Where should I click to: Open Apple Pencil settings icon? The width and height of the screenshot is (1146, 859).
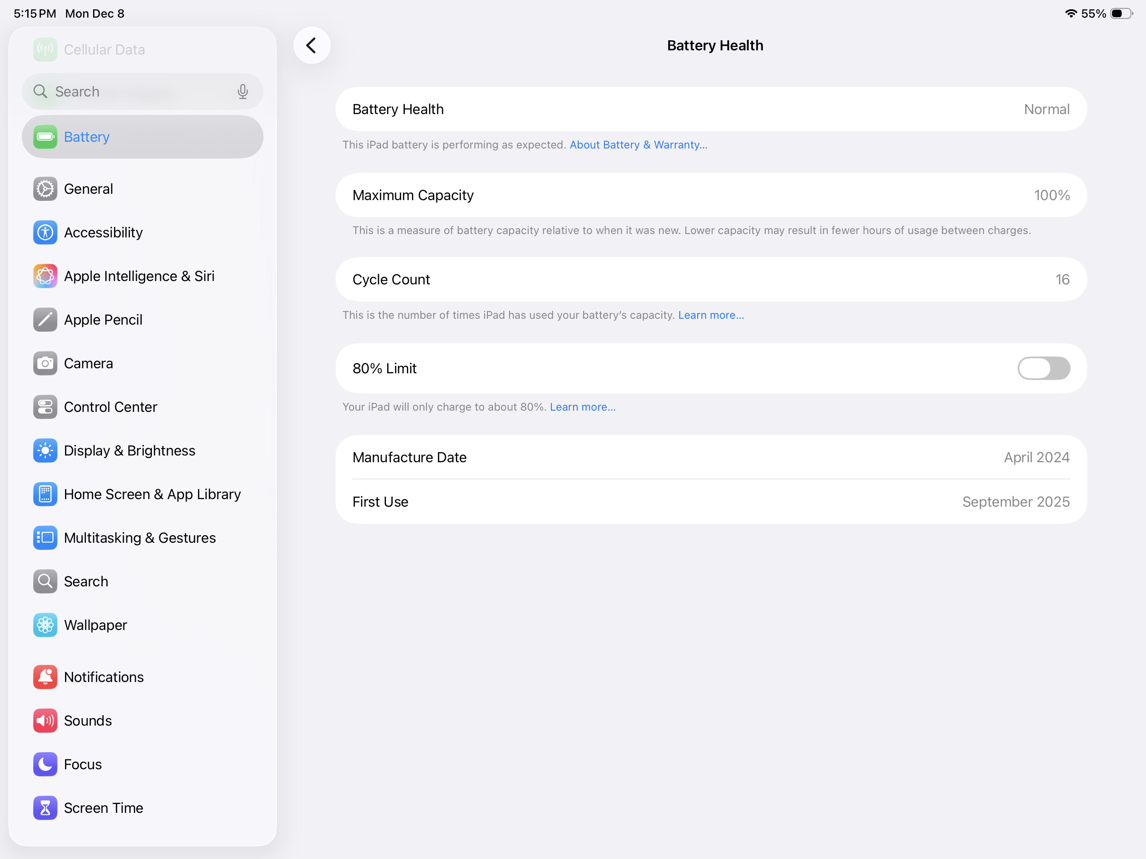(45, 320)
